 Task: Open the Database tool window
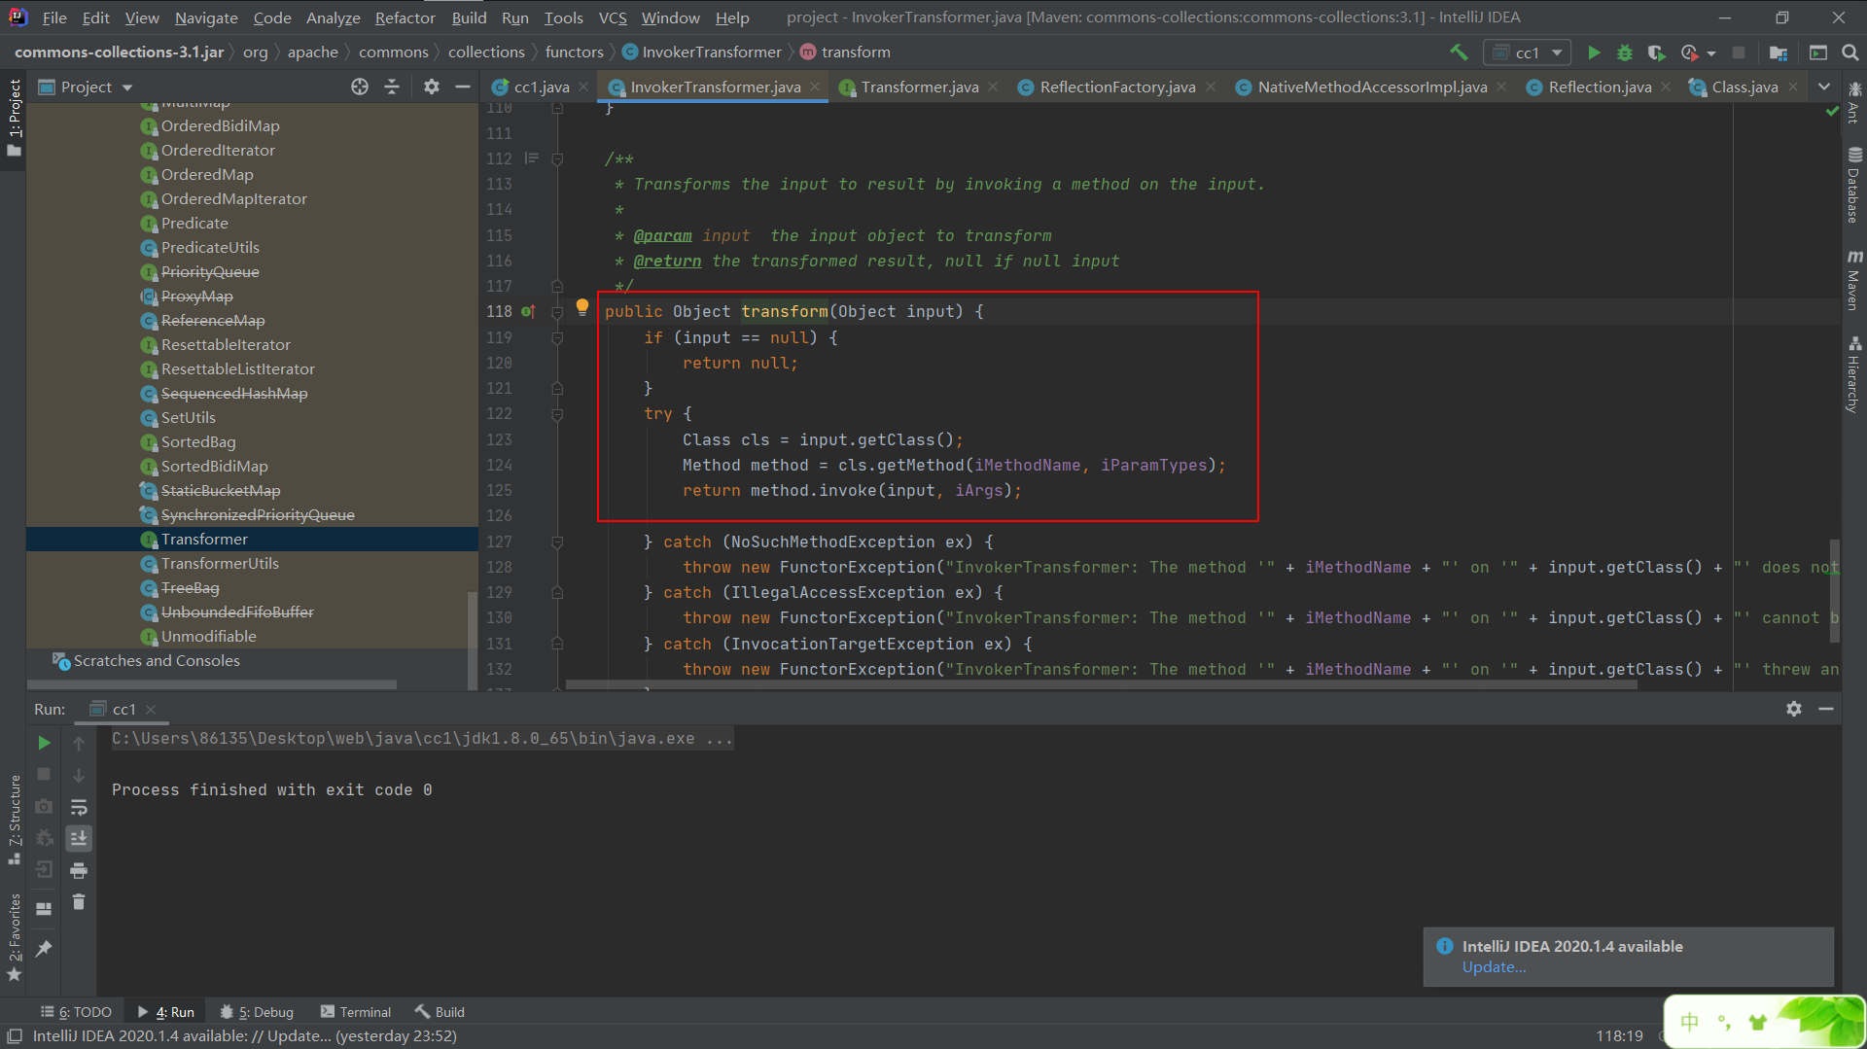pos(1854,185)
